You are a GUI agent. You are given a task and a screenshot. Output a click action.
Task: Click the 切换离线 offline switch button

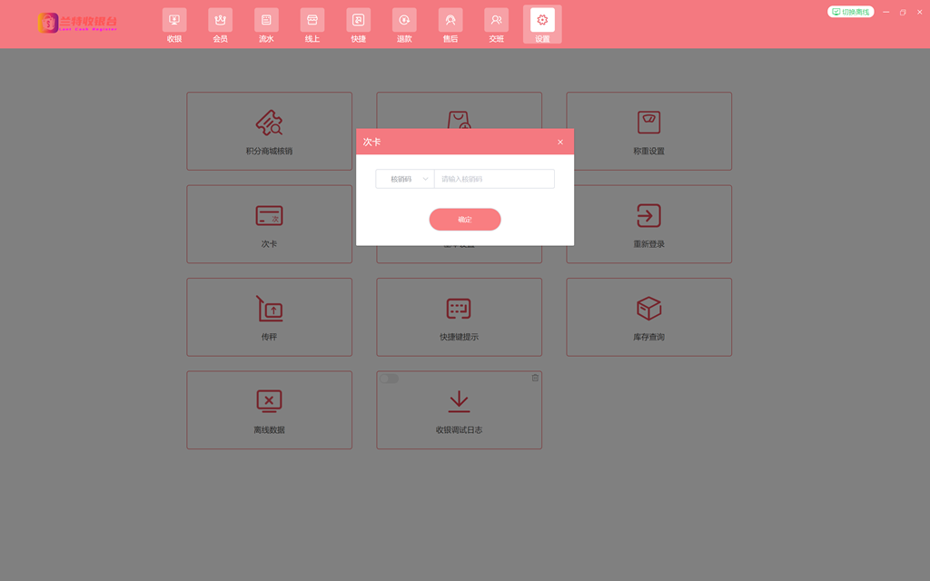[x=851, y=12]
